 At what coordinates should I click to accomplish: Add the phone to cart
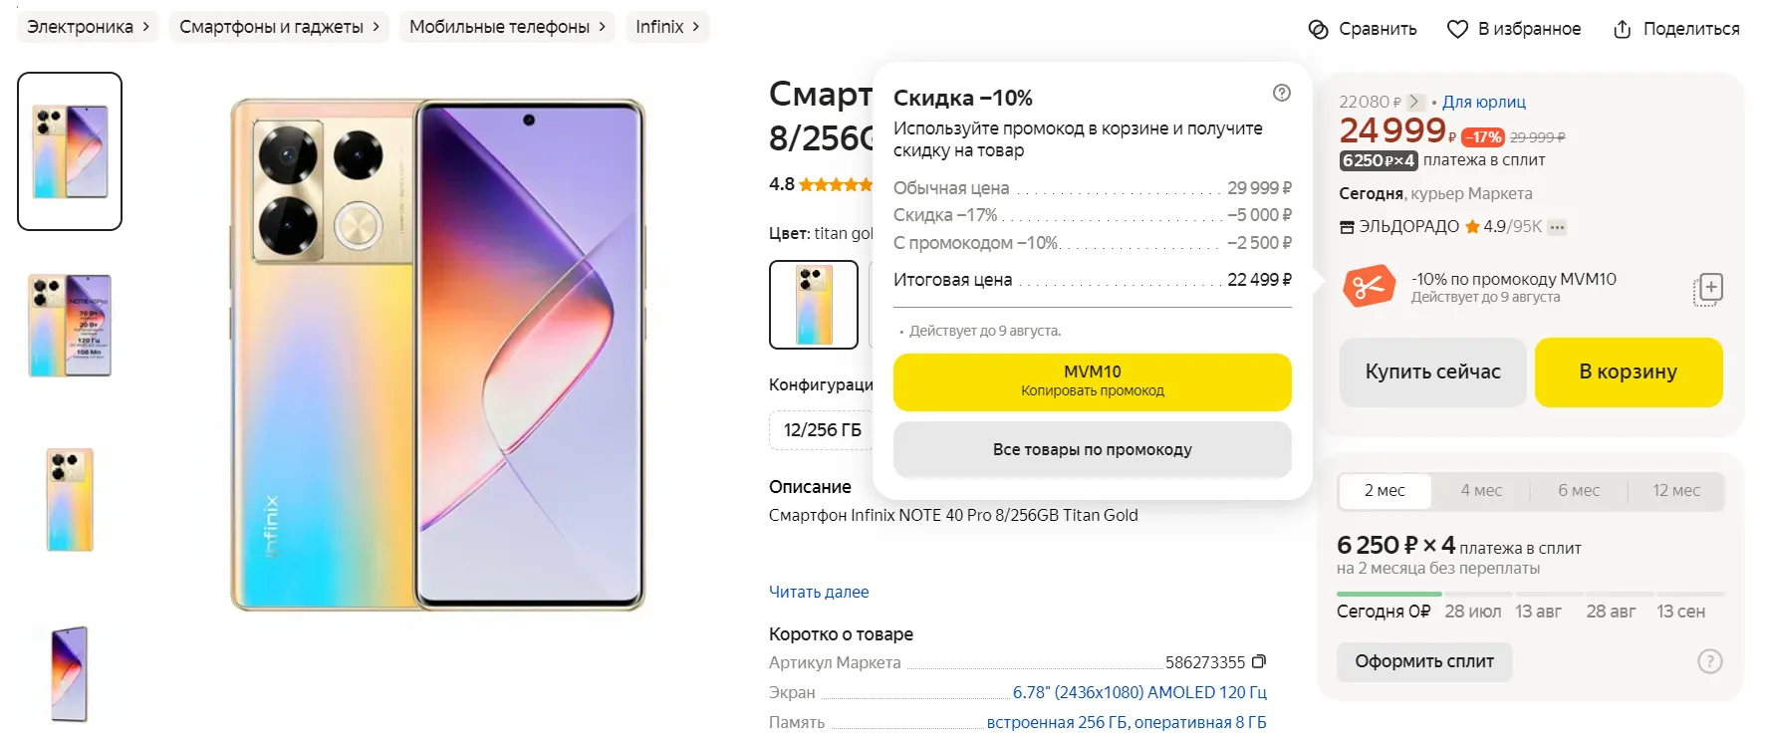1628,371
